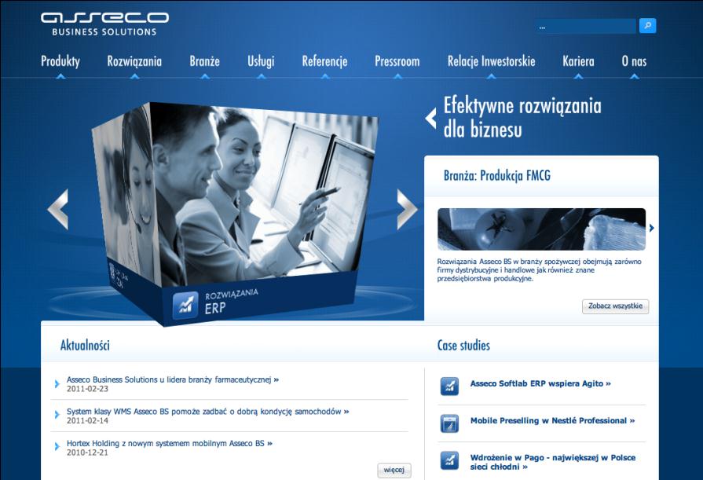Image resolution: width=703 pixels, height=480 pixels.
Task: Click white arrow beside Efektywne rozwiązania heading
Action: click(x=431, y=119)
